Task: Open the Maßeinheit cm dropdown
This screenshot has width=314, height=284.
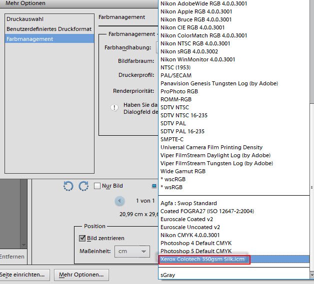Action: (132, 252)
